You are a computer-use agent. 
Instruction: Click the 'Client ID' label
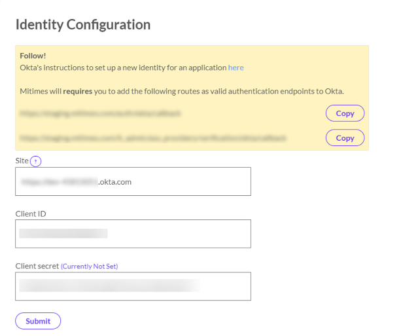point(31,214)
